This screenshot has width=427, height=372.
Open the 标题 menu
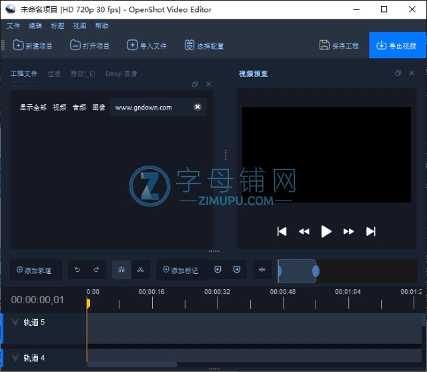(57, 26)
